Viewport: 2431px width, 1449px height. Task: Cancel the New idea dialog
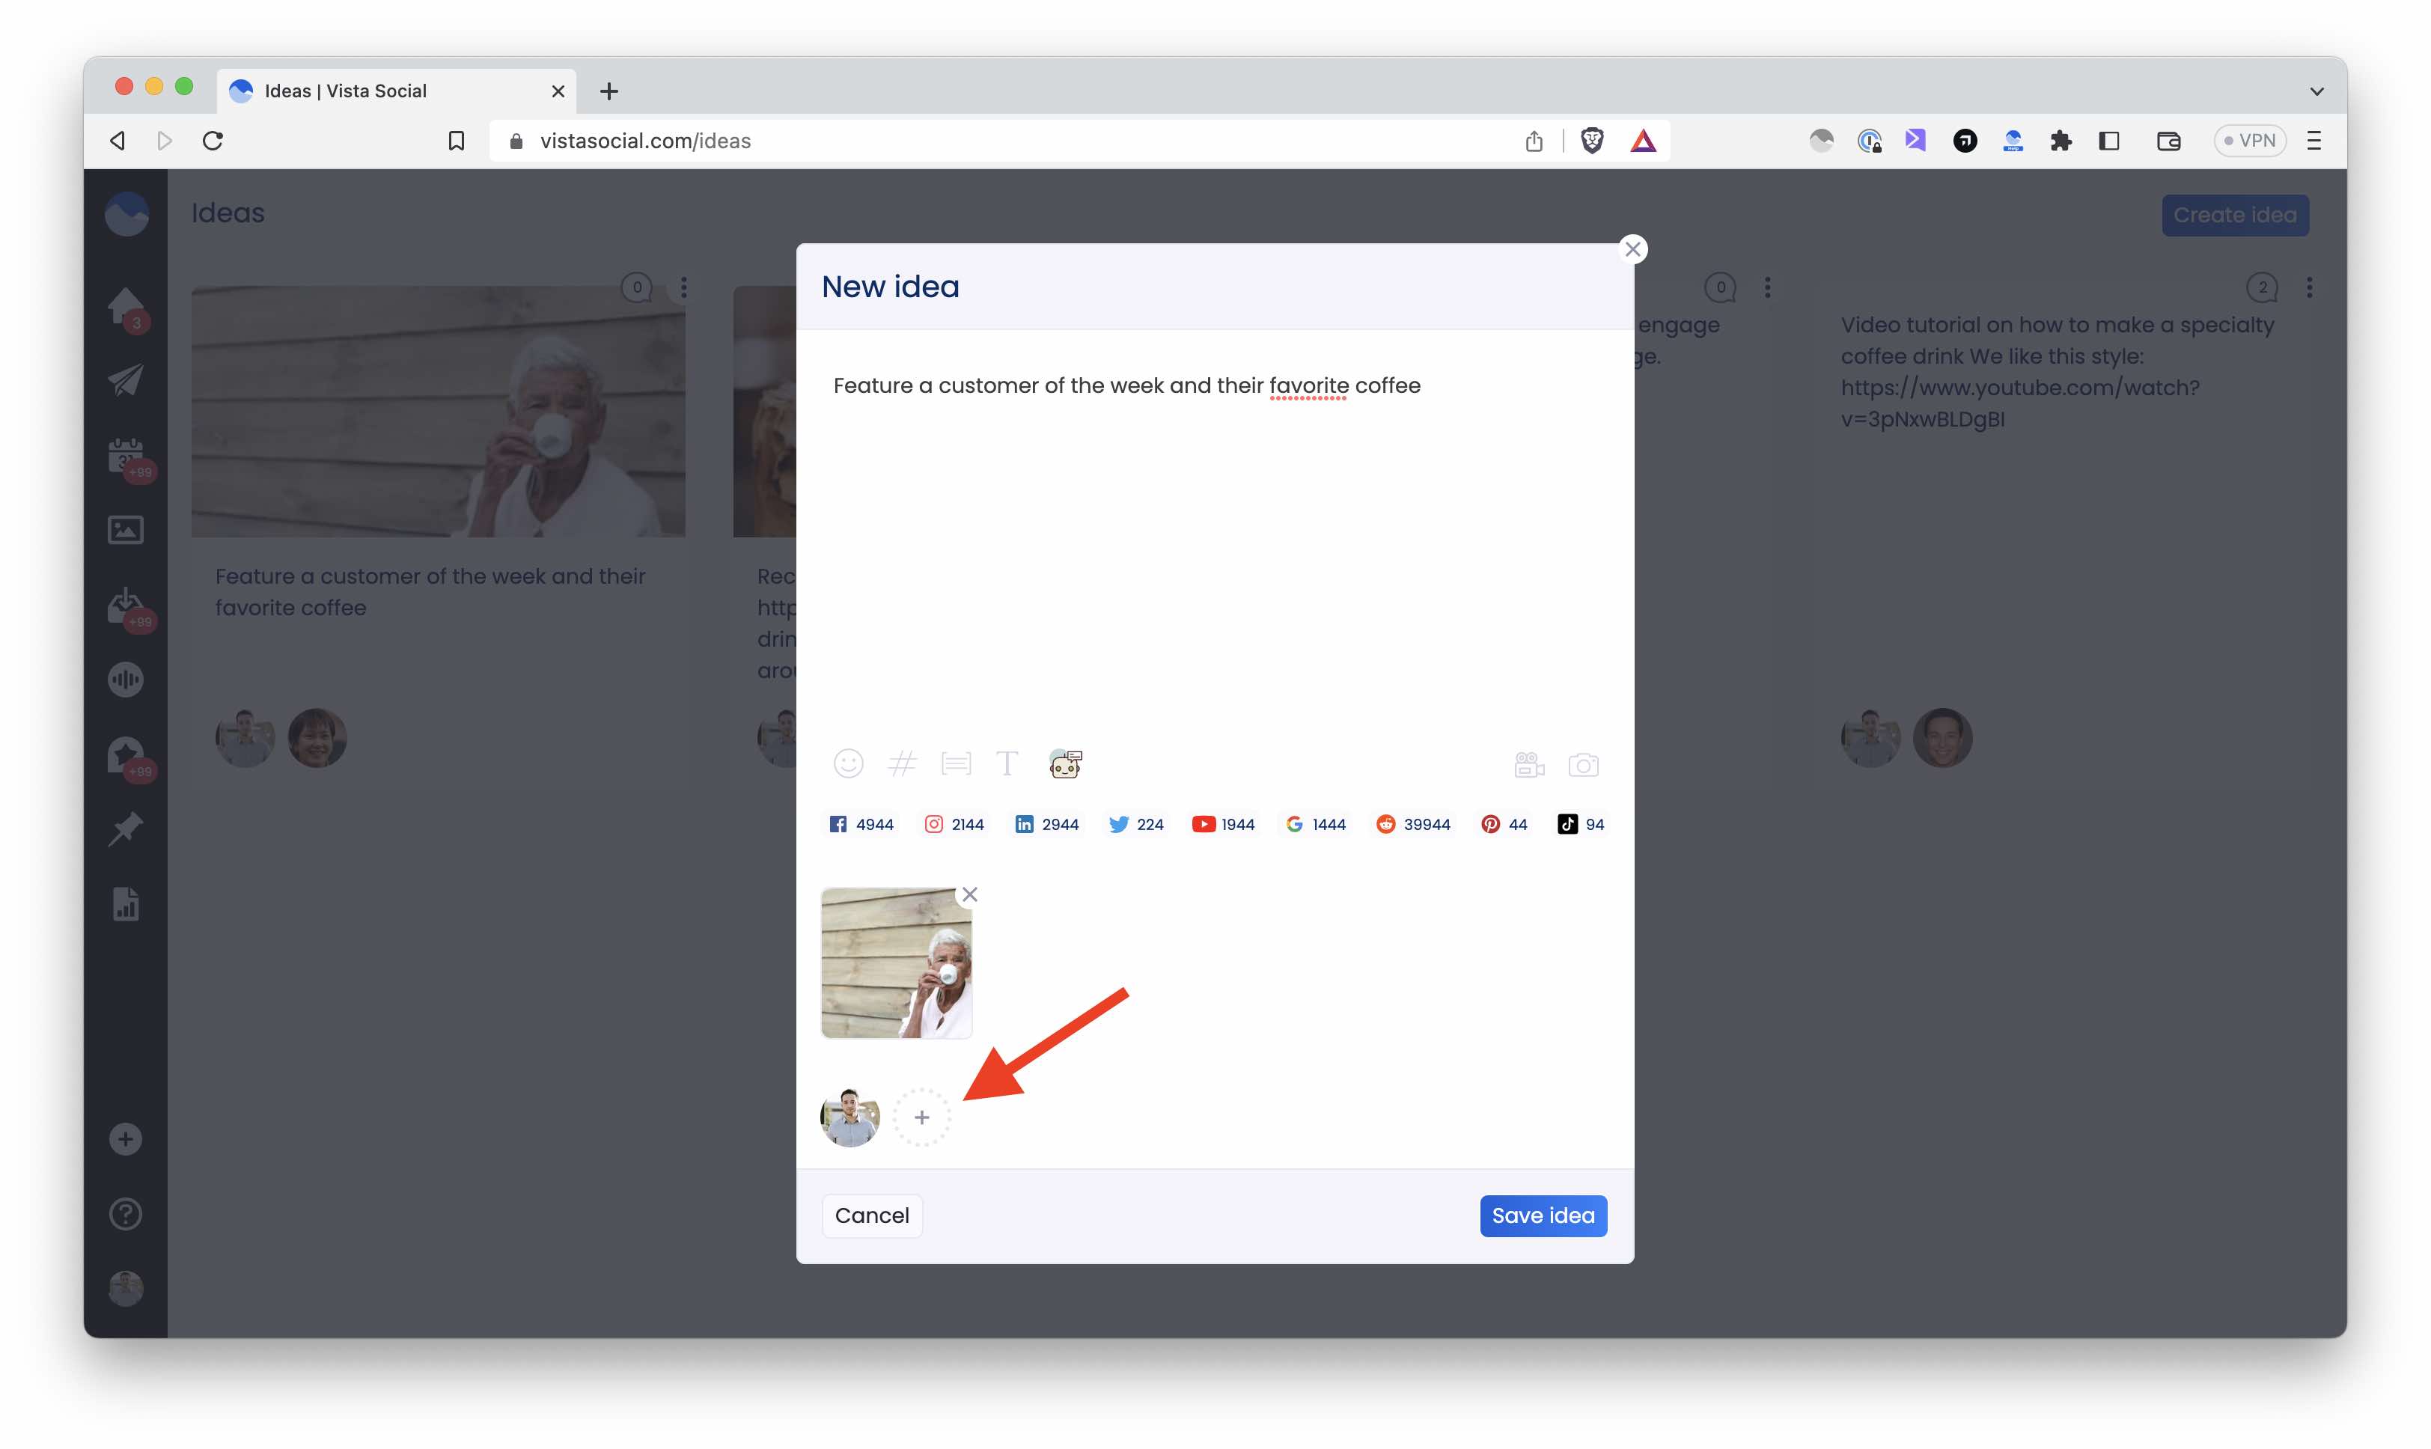(x=872, y=1215)
